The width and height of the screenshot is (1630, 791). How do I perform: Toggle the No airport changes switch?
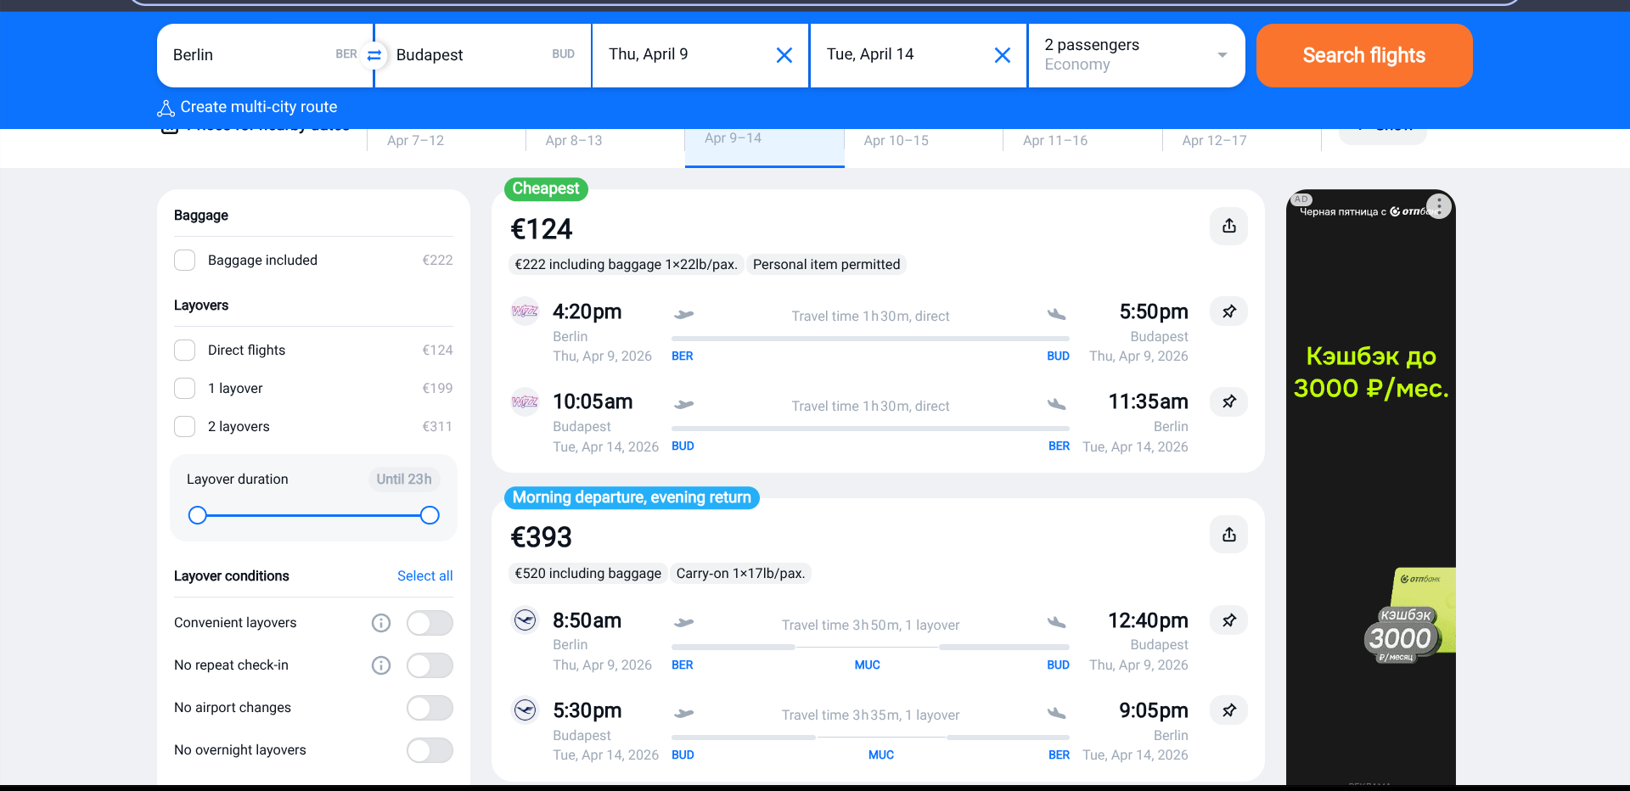point(430,708)
